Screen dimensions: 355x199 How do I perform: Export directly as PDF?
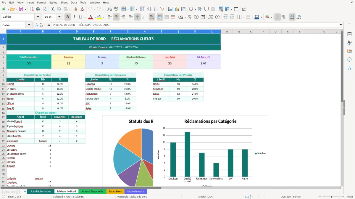32,9
